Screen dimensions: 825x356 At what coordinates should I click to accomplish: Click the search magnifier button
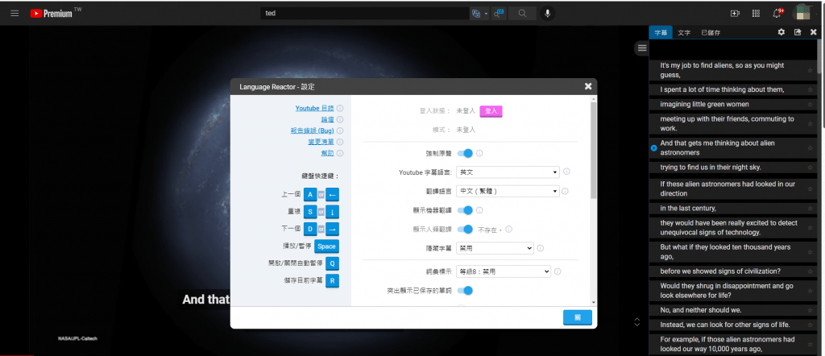(x=522, y=14)
